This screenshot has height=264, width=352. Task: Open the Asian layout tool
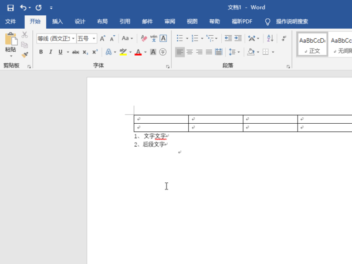pyautogui.click(x=252, y=38)
